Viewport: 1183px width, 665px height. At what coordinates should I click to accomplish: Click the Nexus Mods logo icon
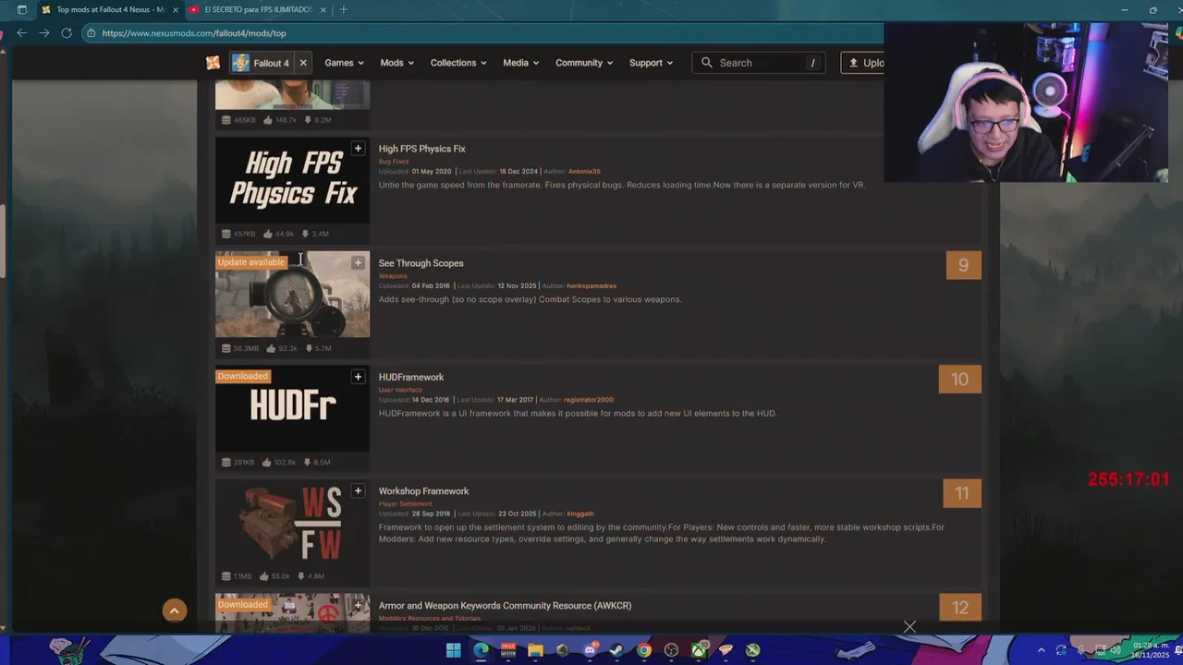(213, 63)
